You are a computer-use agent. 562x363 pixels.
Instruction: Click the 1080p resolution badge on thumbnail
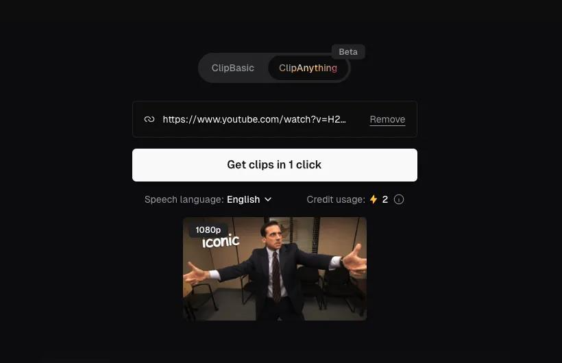pos(208,229)
